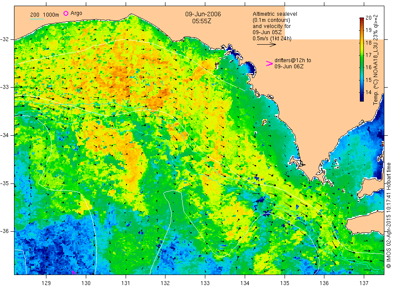Click the 'Argo' legend label
Viewport: 394px width, 289px height.
[76, 13]
